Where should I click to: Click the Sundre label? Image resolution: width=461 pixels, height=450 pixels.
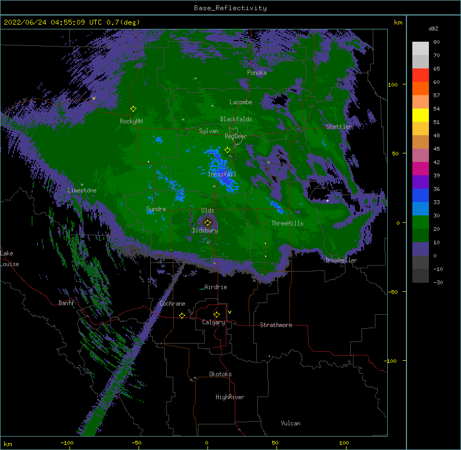(x=156, y=209)
